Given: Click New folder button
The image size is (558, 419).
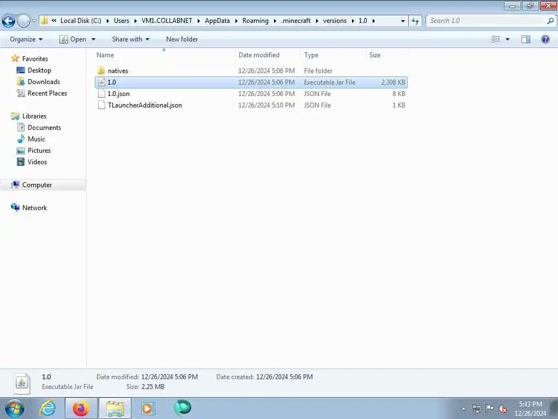Looking at the screenshot, I should [x=182, y=39].
